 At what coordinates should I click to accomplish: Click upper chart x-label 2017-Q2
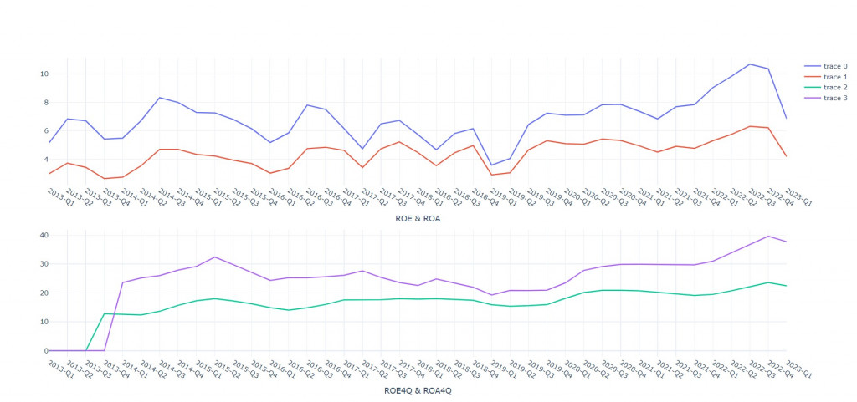click(376, 197)
